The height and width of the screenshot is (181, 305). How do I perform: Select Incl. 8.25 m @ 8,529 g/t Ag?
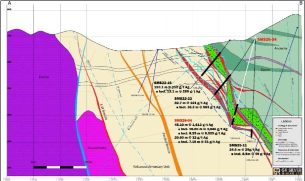tap(202, 133)
